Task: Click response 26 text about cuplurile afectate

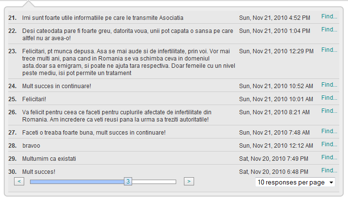Action: point(117,116)
